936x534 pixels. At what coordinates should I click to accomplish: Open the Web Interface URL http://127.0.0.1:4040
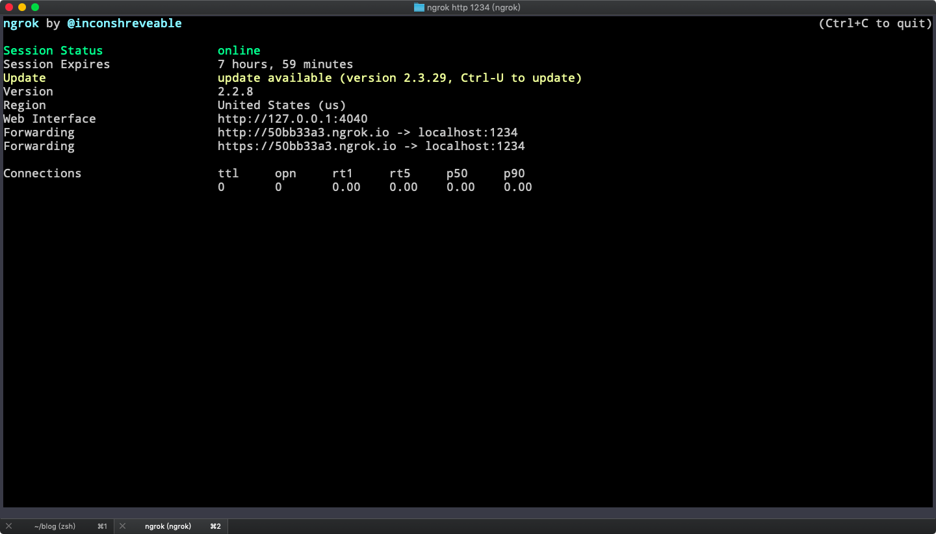pos(292,119)
